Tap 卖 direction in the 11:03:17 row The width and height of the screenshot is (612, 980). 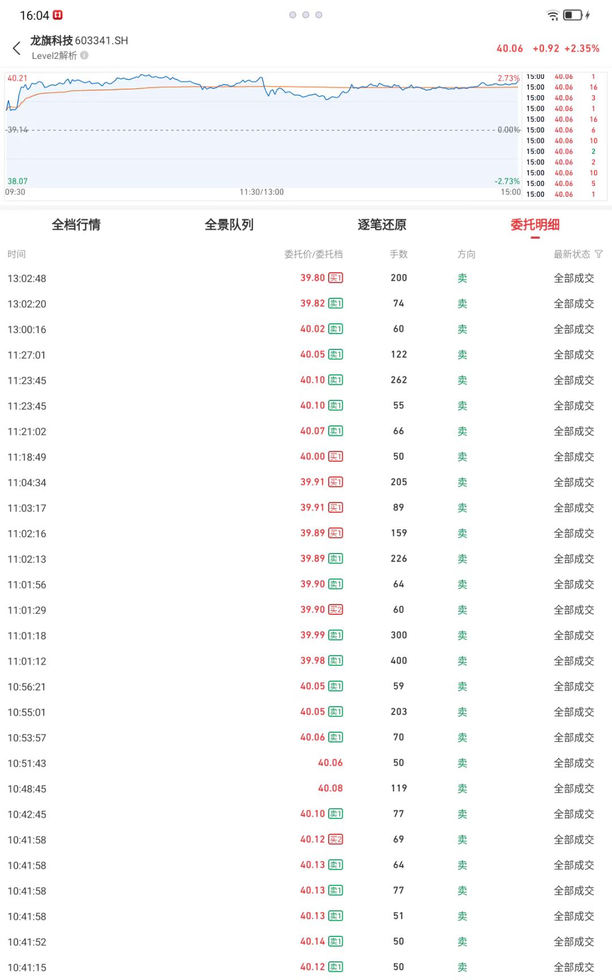coord(462,508)
